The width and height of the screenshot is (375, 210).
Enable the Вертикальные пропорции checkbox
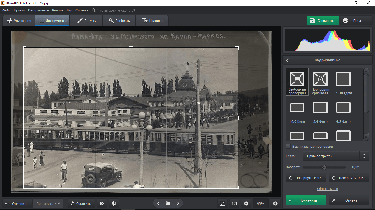(288, 146)
